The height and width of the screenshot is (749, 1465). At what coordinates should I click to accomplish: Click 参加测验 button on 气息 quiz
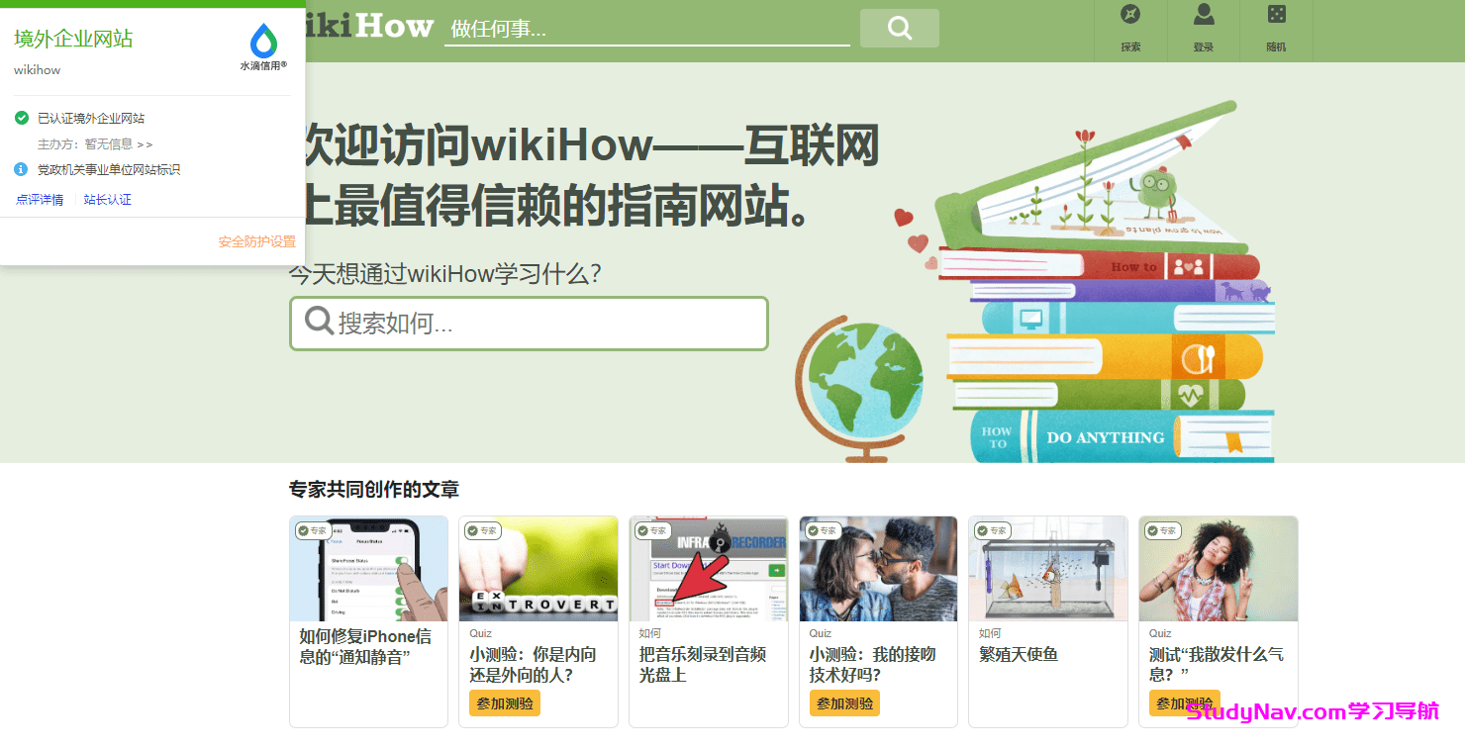point(1185,703)
